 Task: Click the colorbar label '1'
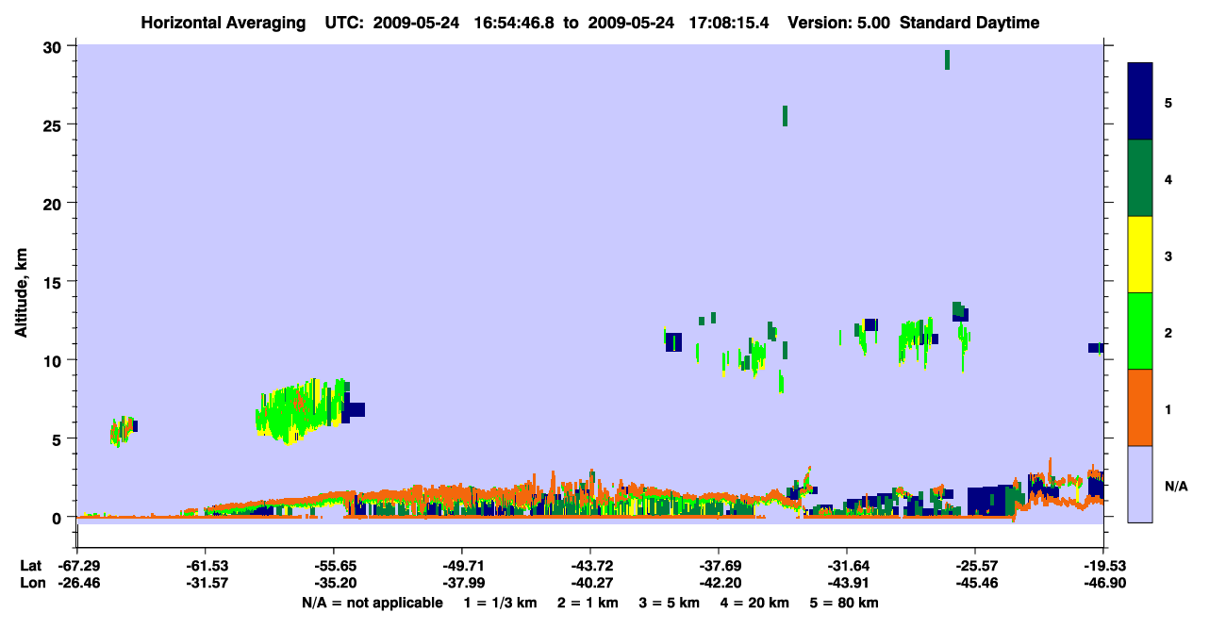pyautogui.click(x=1168, y=408)
